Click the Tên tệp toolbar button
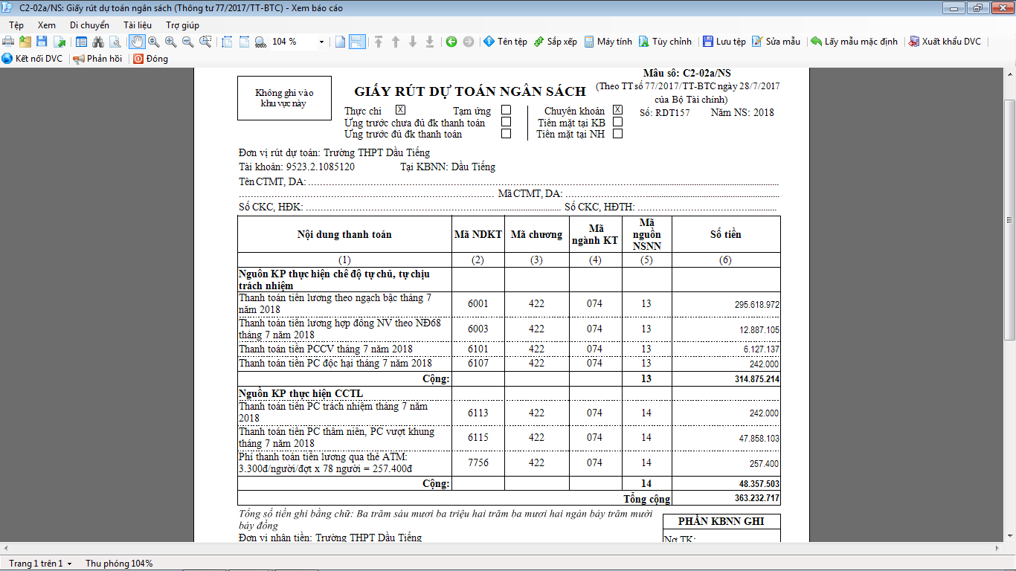Image resolution: width=1016 pixels, height=571 pixels. click(505, 42)
